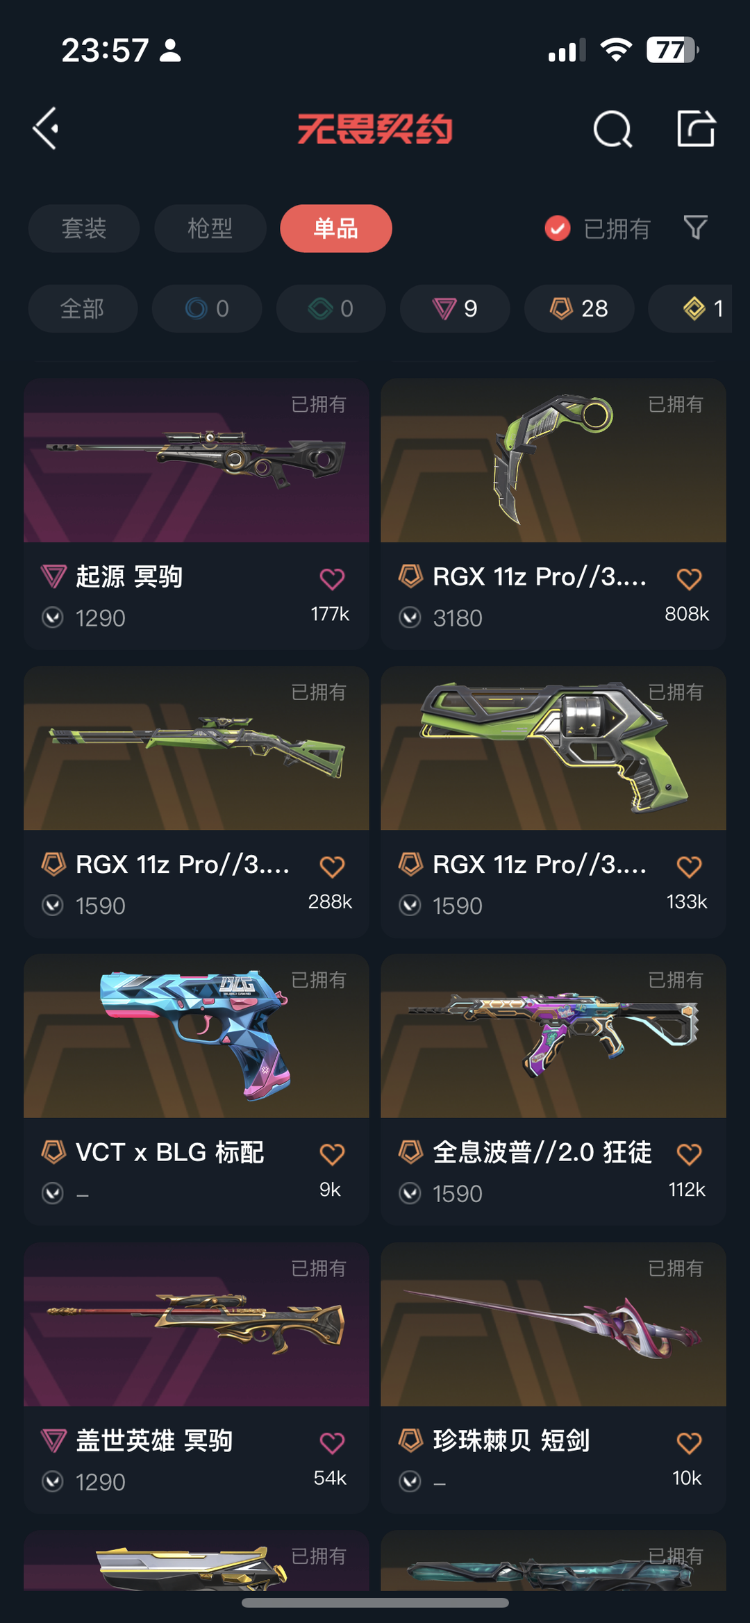
Task: Favorite the 起源 冥驹 skin heart
Action: (332, 579)
